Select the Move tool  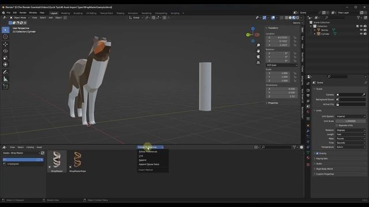click(5, 44)
